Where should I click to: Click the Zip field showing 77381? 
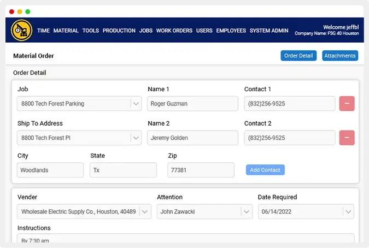click(201, 170)
